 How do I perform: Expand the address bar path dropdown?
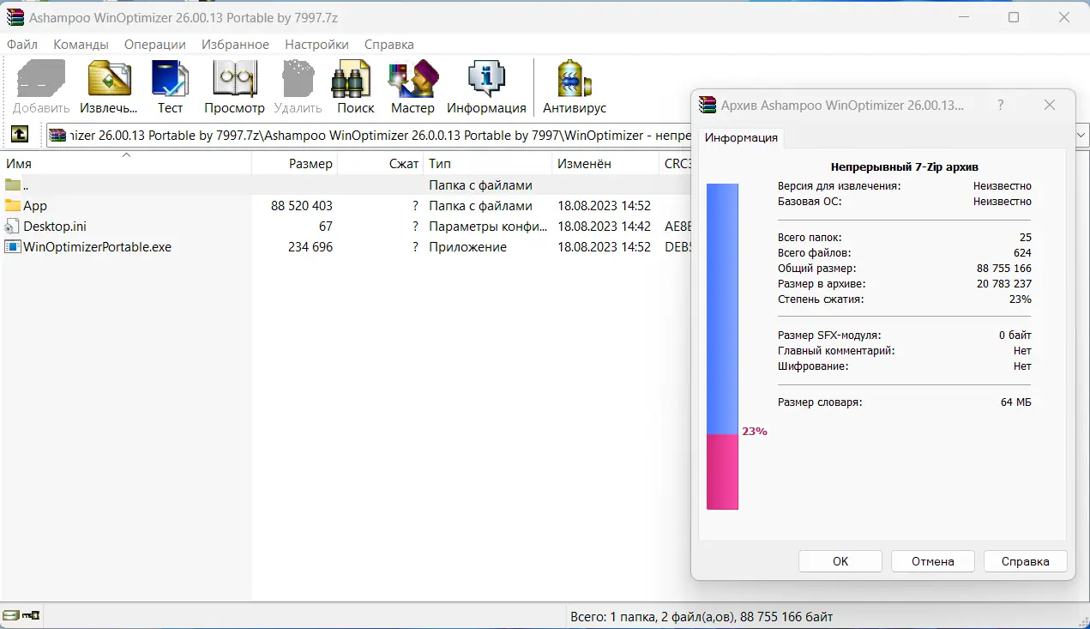[x=1082, y=135]
